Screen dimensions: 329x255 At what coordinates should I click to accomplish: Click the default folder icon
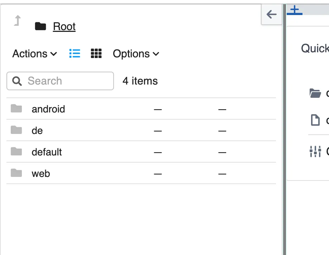pos(16,151)
